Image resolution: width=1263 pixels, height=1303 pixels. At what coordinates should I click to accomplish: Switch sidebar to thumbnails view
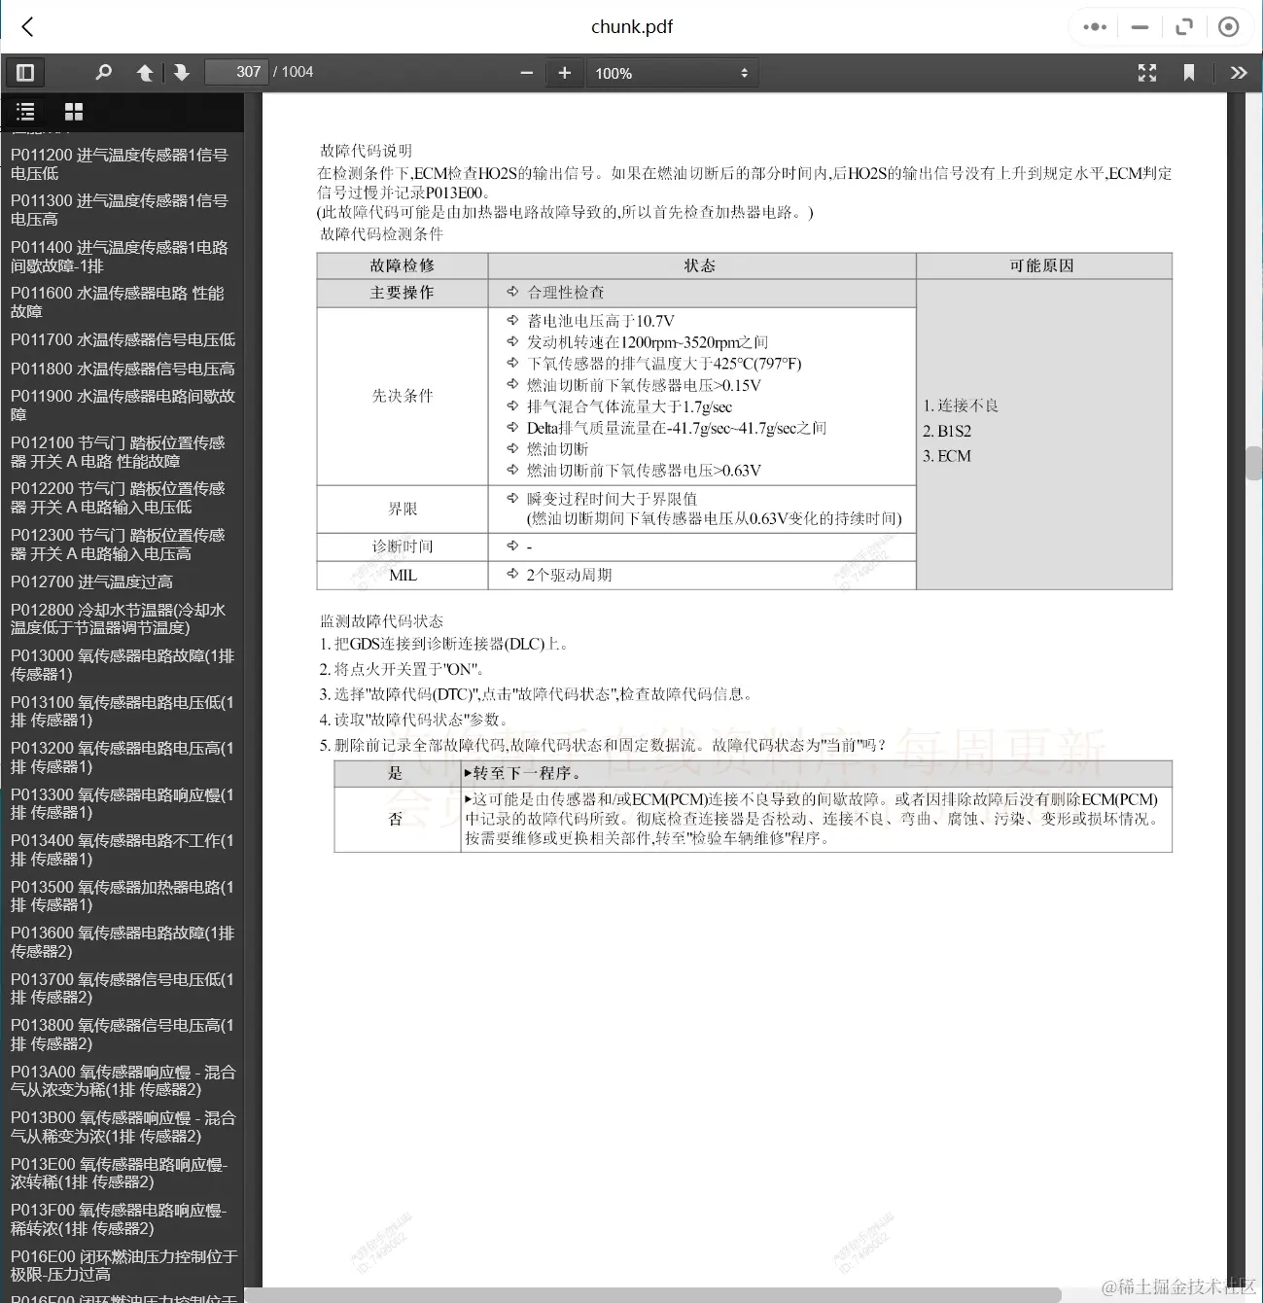pyautogui.click(x=73, y=111)
